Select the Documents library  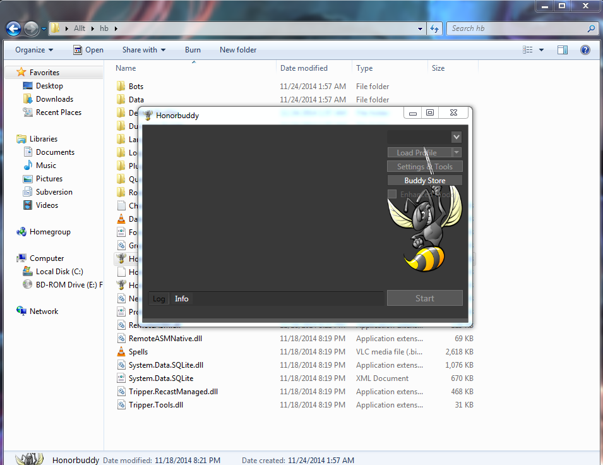click(x=55, y=152)
